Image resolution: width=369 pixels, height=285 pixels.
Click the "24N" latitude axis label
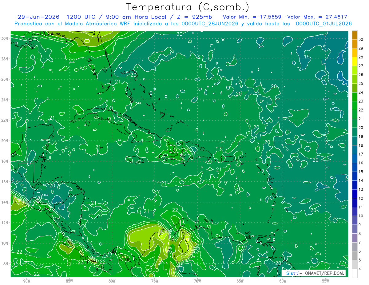click(x=5, y=100)
